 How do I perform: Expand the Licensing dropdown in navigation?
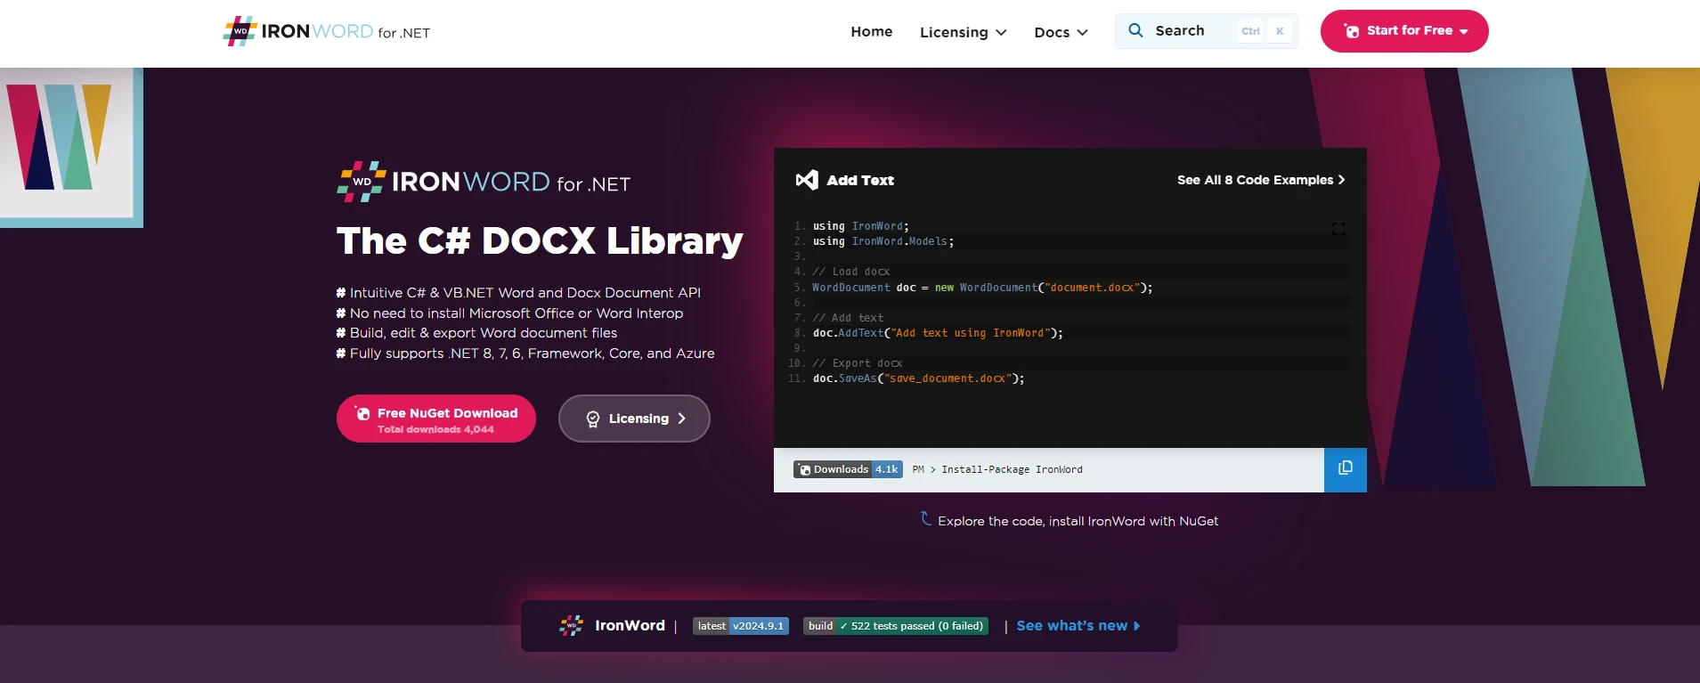pos(963,32)
